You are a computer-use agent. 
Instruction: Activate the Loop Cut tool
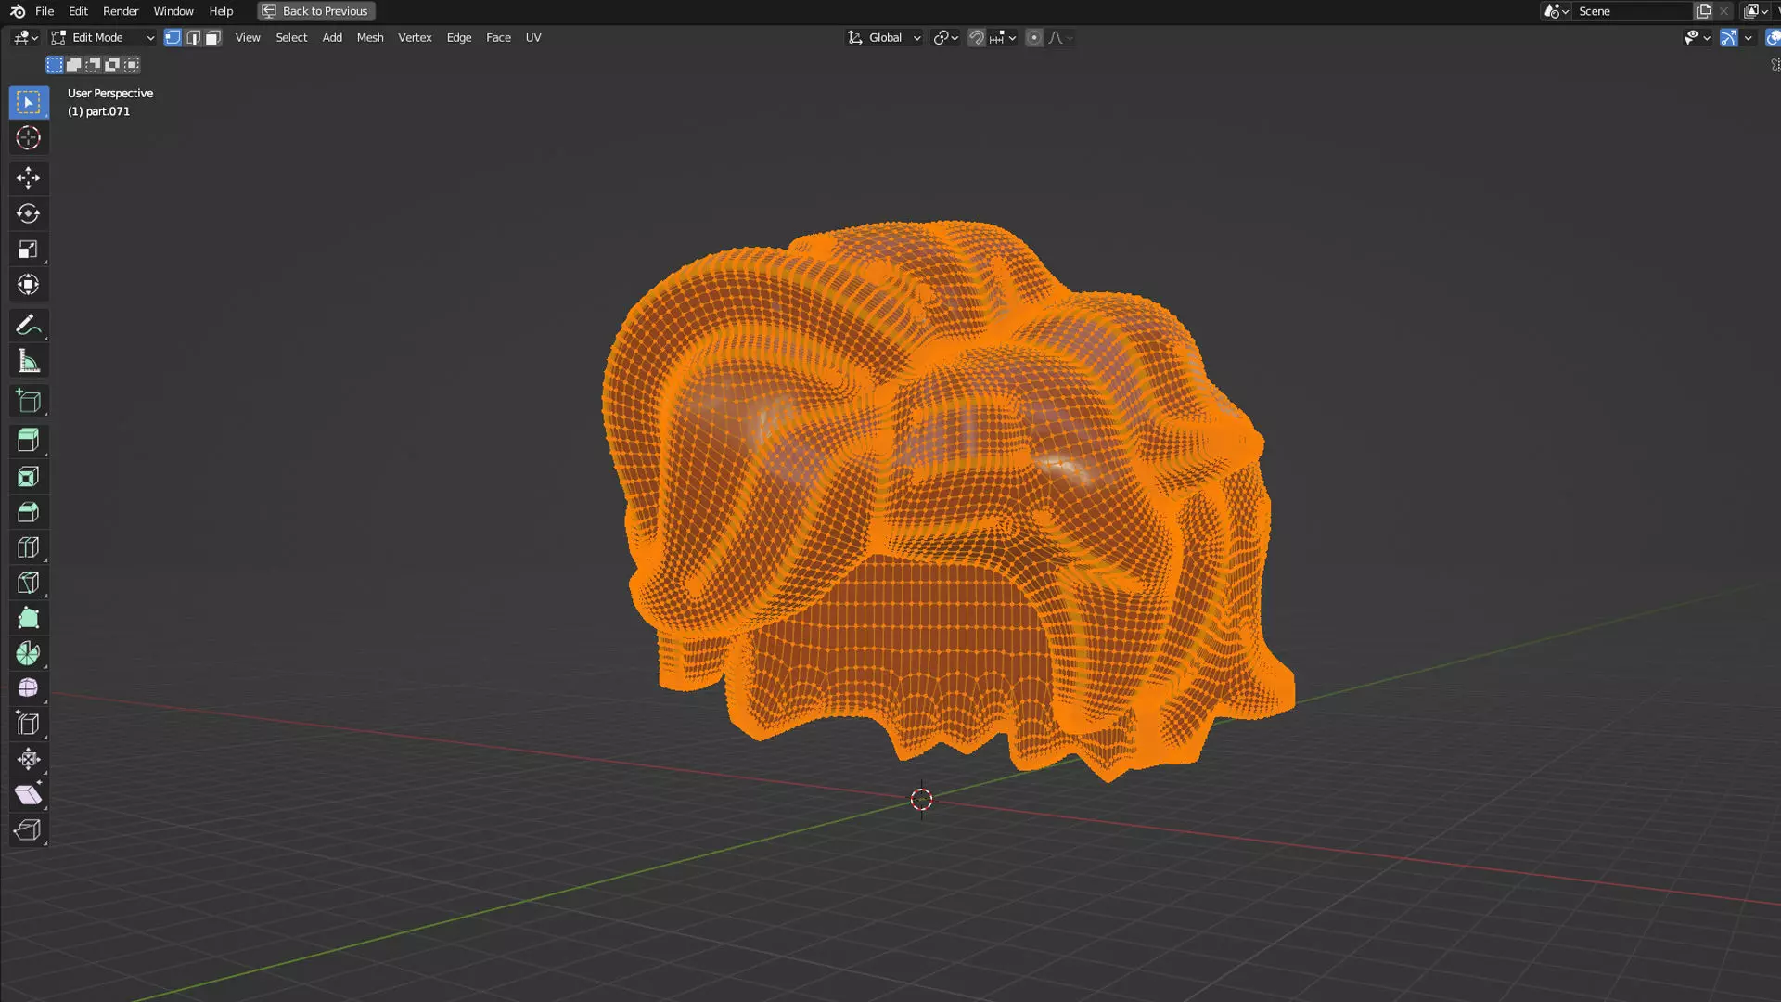[28, 547]
